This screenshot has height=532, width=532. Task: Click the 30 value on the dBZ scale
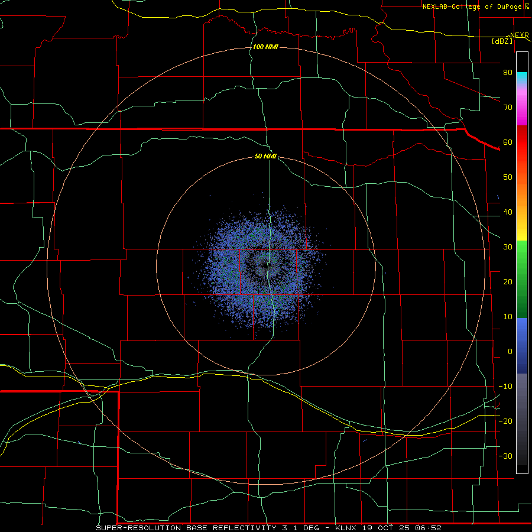point(508,247)
